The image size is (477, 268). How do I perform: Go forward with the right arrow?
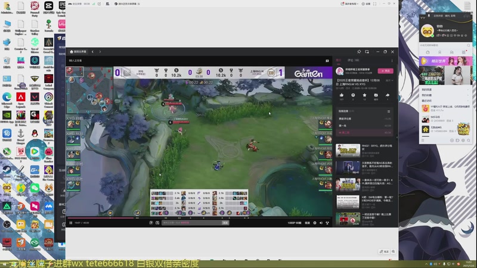[100, 52]
